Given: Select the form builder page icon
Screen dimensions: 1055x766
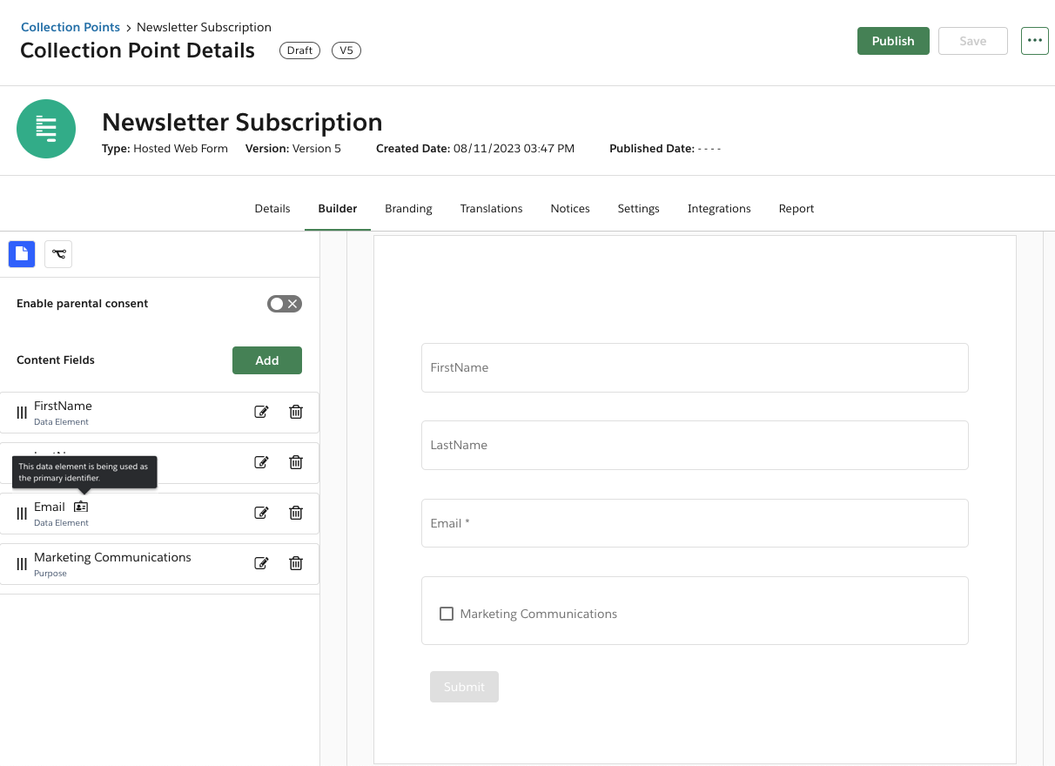Looking at the screenshot, I should pos(22,253).
